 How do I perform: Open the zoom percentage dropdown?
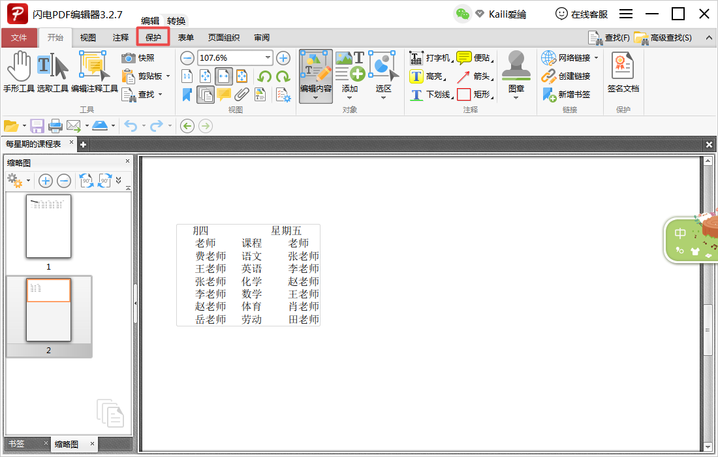pyautogui.click(x=268, y=58)
